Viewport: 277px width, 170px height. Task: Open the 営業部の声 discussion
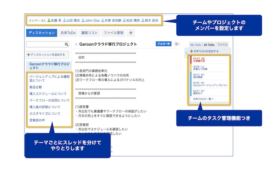click(x=37, y=120)
